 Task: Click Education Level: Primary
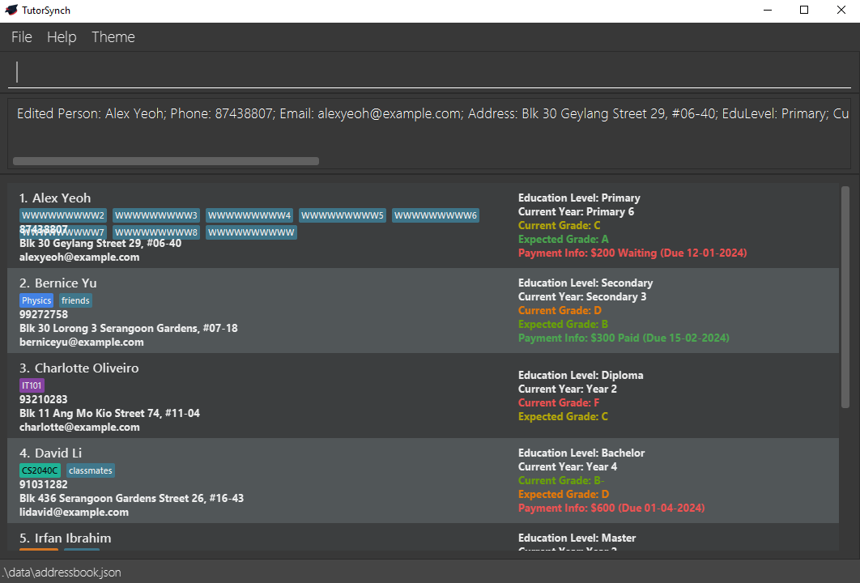pyautogui.click(x=579, y=198)
